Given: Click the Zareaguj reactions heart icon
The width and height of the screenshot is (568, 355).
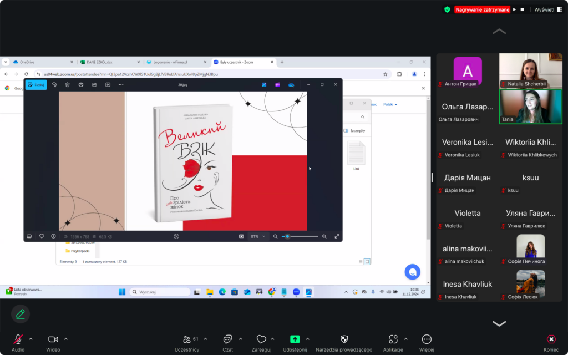Looking at the screenshot, I should (x=261, y=339).
